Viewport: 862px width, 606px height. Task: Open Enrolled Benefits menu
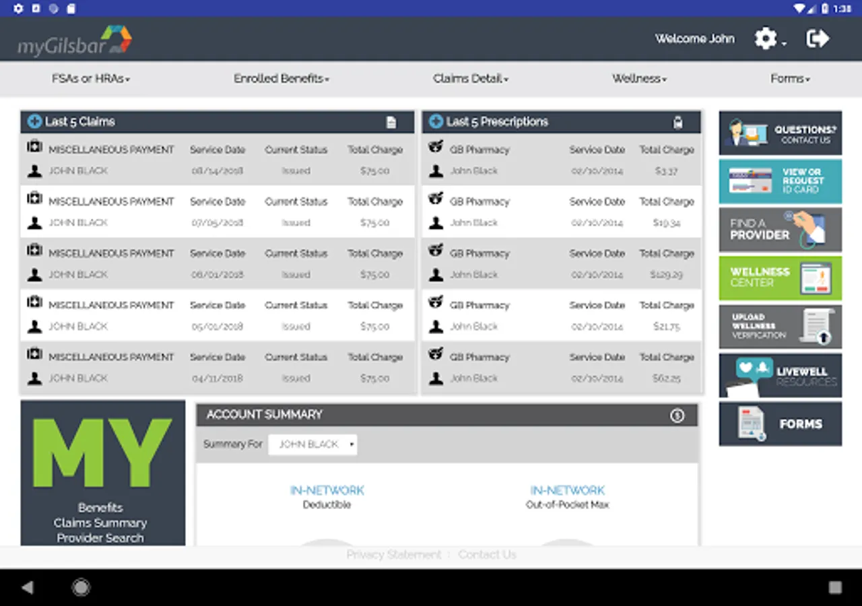coord(281,79)
